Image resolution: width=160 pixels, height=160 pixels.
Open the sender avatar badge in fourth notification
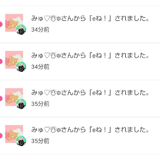(x=21, y=141)
